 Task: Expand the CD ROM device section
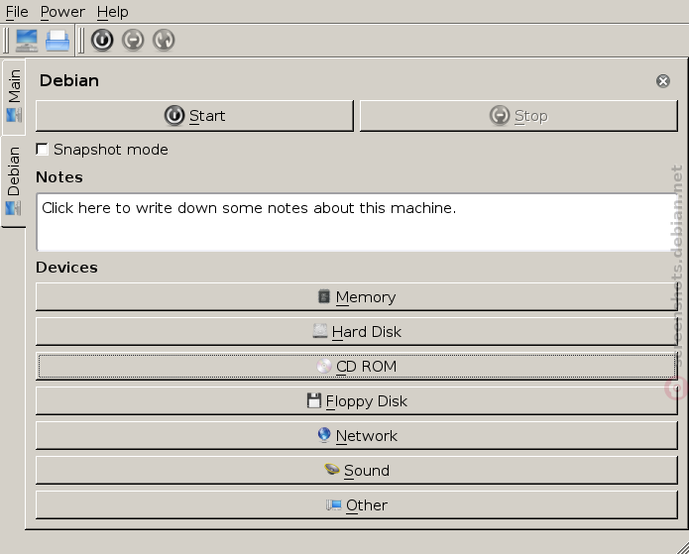(357, 367)
